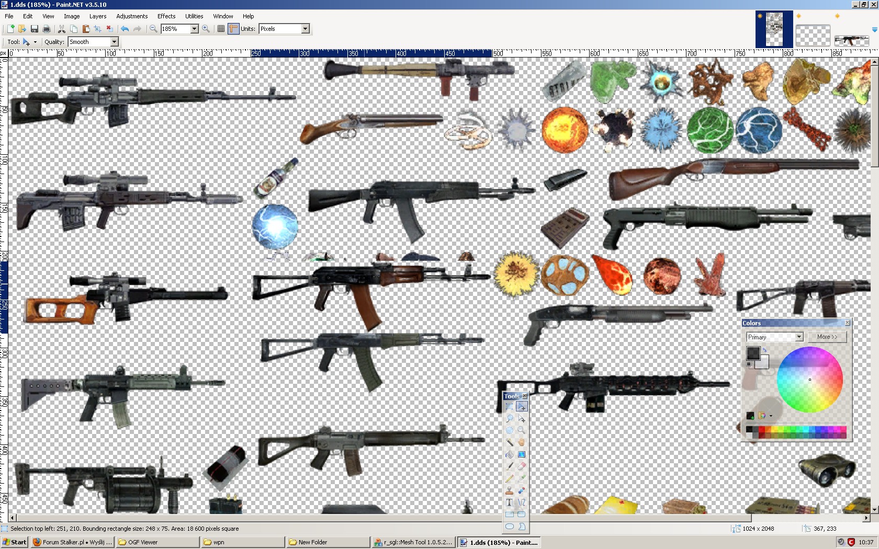
Task: Select the Freeform Shape tool
Action: (521, 527)
